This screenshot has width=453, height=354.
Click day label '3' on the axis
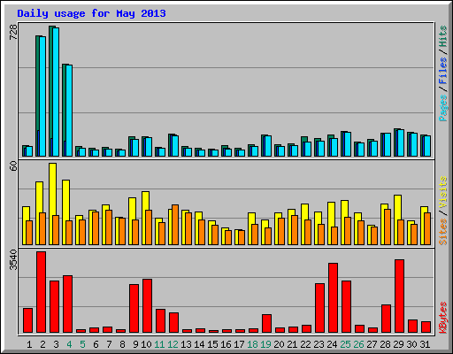(56, 344)
